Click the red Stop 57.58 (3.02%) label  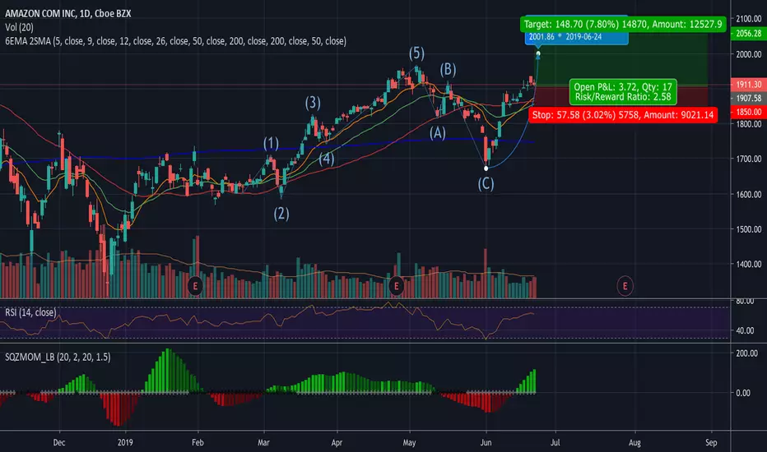(x=623, y=115)
